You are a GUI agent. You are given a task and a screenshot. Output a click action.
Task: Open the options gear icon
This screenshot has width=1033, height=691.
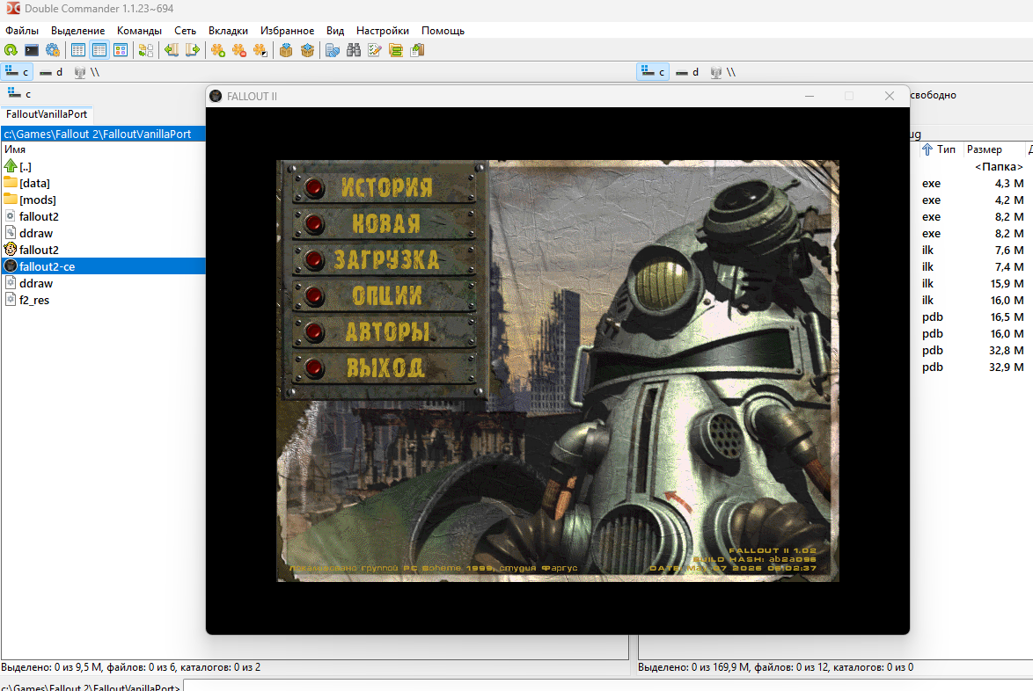53,50
